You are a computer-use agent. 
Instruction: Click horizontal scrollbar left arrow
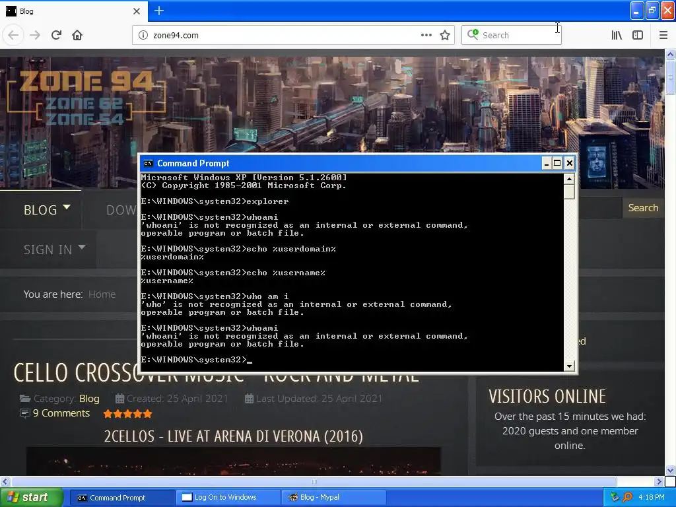pyautogui.click(x=5, y=481)
